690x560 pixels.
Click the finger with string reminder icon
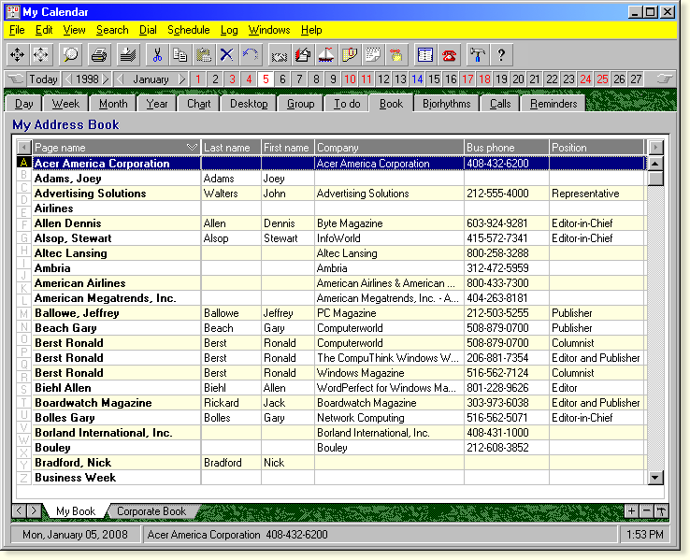(x=396, y=55)
